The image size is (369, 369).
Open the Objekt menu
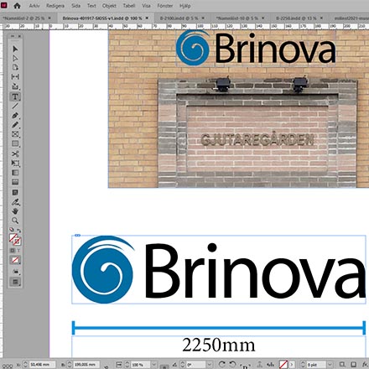[x=109, y=6]
